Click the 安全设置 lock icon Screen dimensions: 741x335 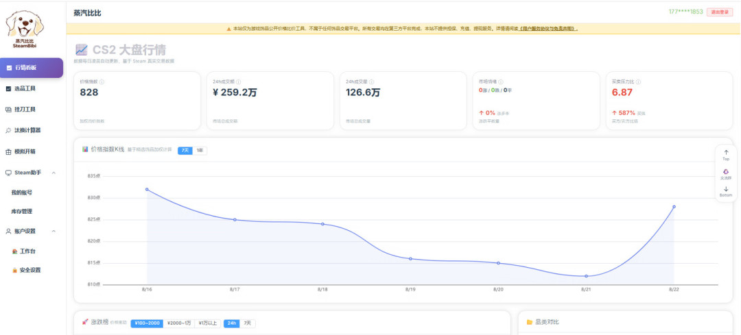(14, 271)
